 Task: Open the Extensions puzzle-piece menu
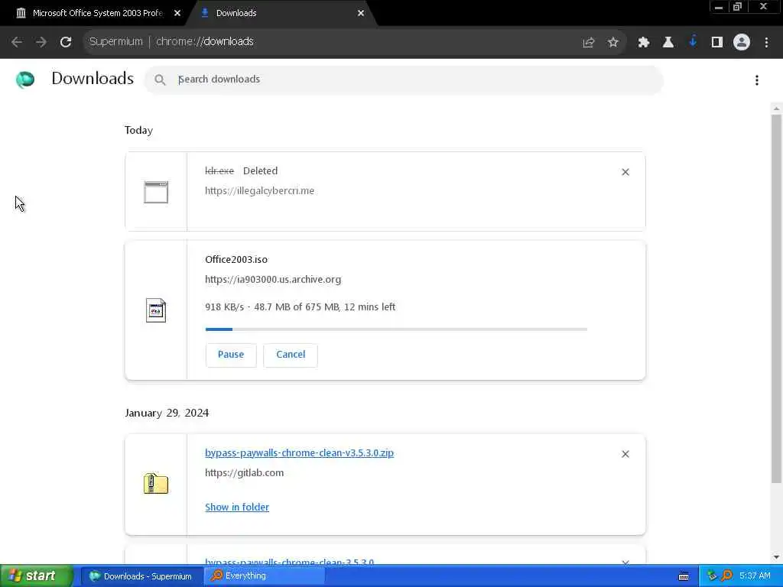644,43
